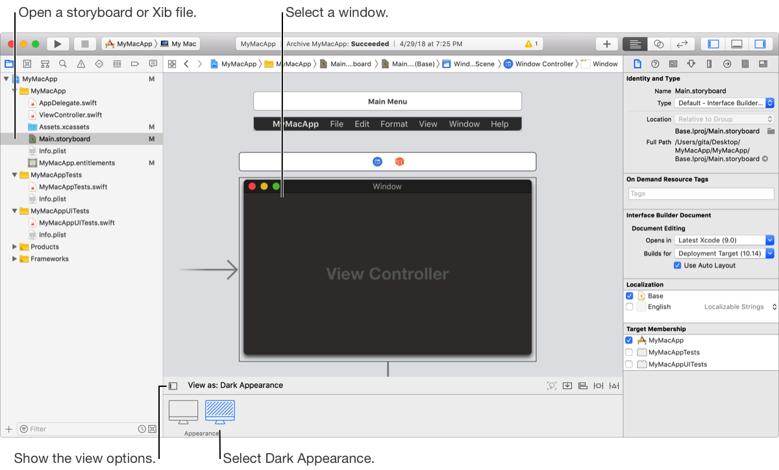Open the Source Control navigator
The image size is (779, 470).
(27, 64)
